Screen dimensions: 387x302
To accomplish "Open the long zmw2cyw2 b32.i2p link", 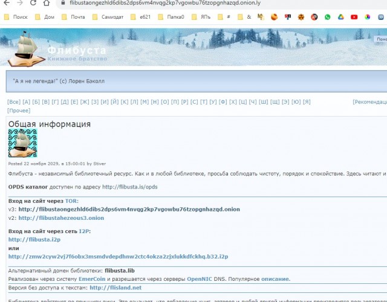I will point(119,257).
